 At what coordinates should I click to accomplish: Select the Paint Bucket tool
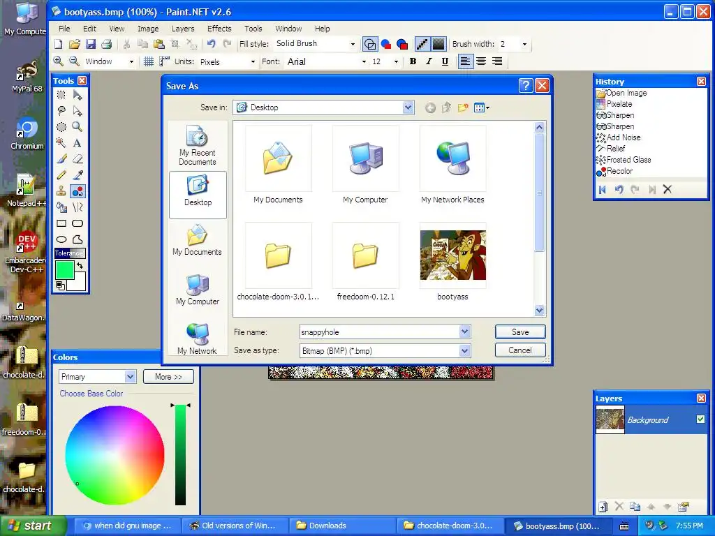click(61, 207)
